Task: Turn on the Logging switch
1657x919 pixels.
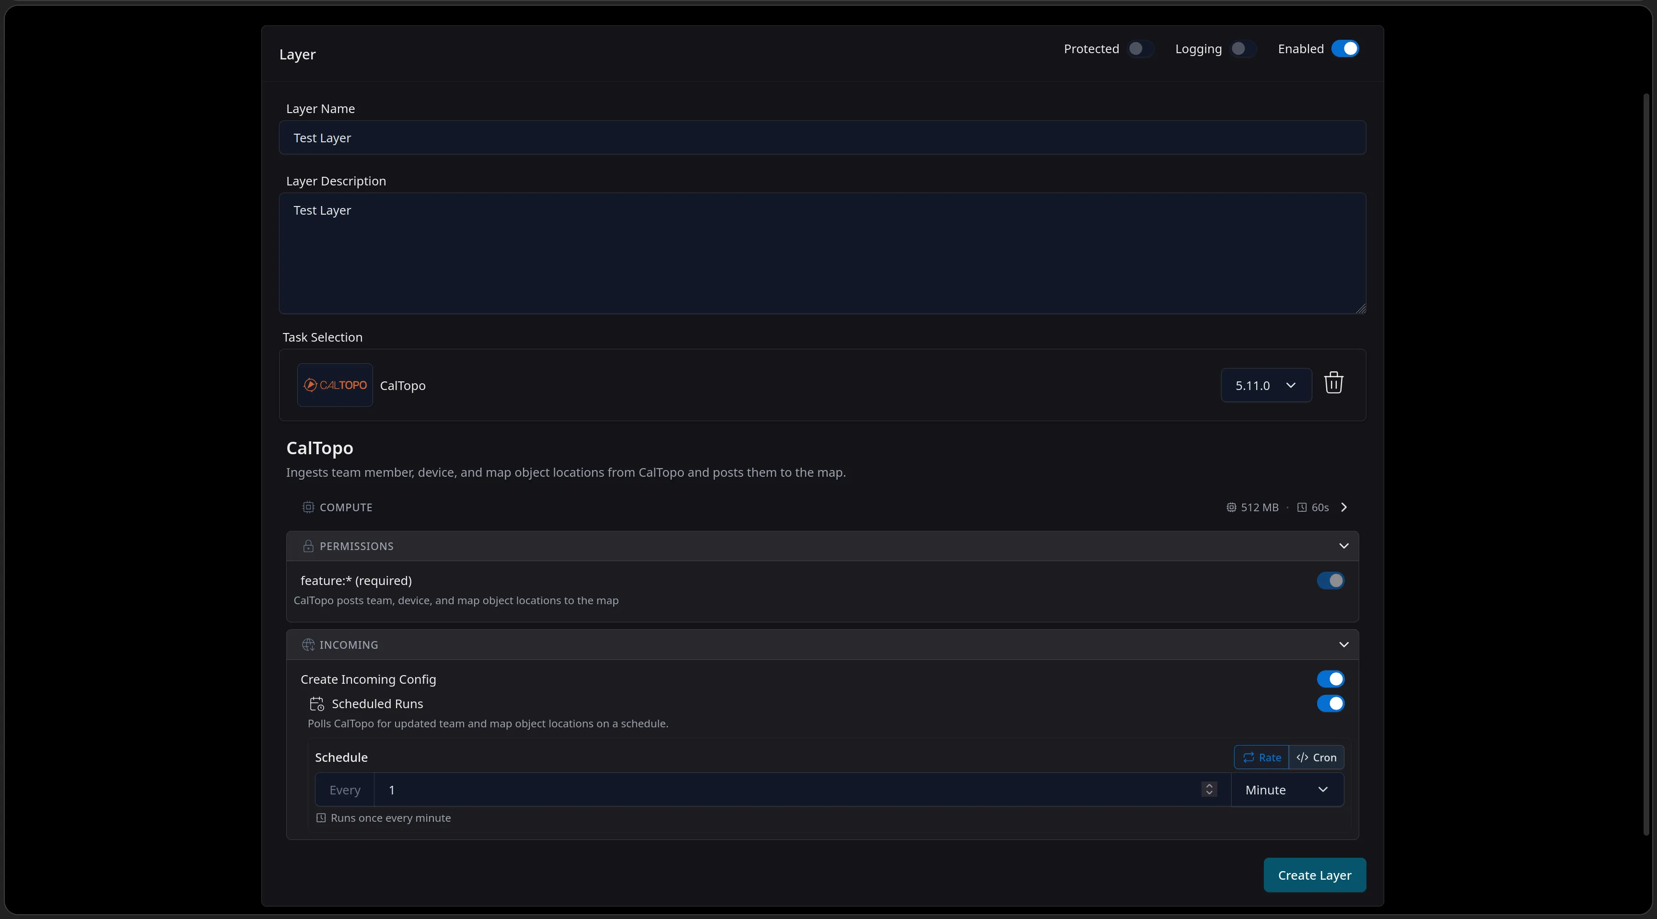Action: pos(1243,49)
